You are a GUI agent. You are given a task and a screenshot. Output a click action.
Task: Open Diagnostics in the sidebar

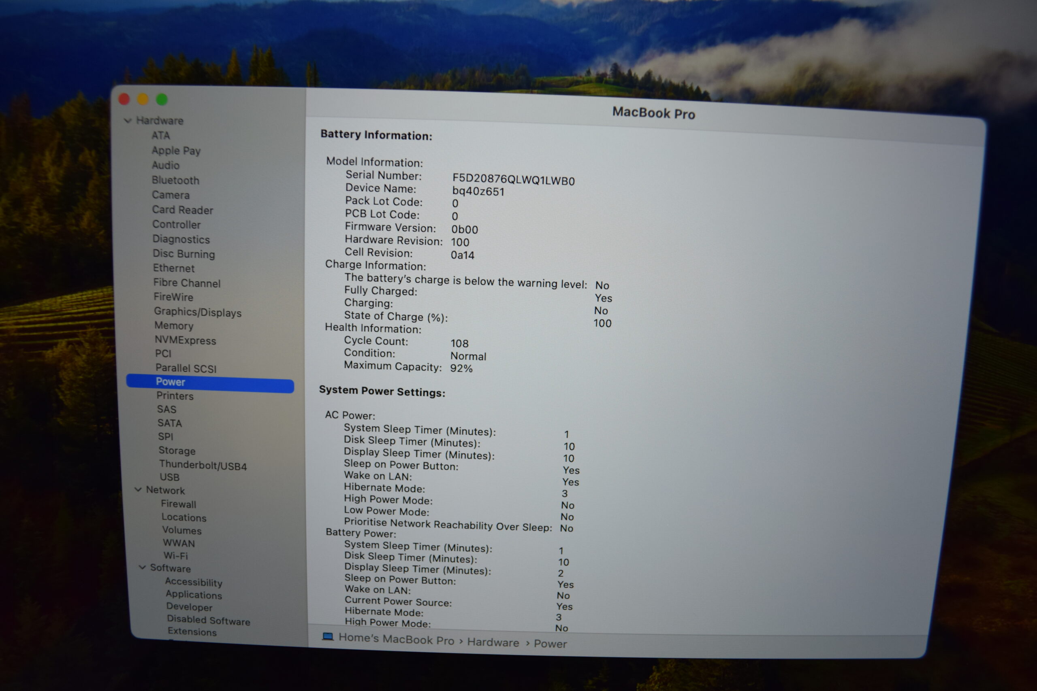coord(181,239)
